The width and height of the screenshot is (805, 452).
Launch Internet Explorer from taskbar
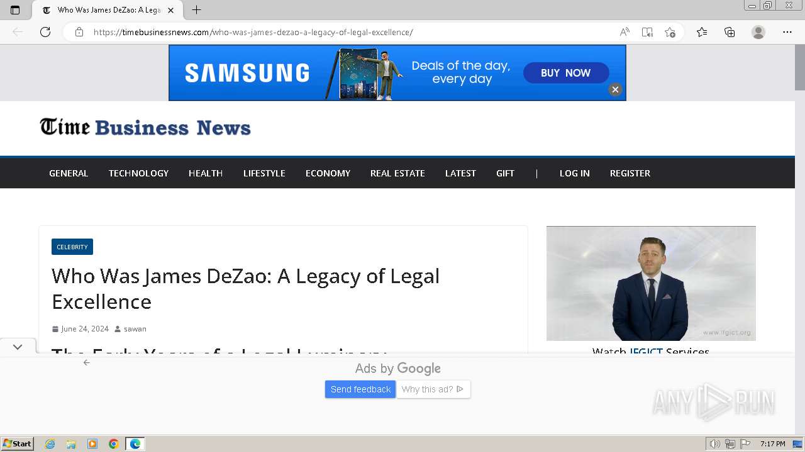[50, 444]
